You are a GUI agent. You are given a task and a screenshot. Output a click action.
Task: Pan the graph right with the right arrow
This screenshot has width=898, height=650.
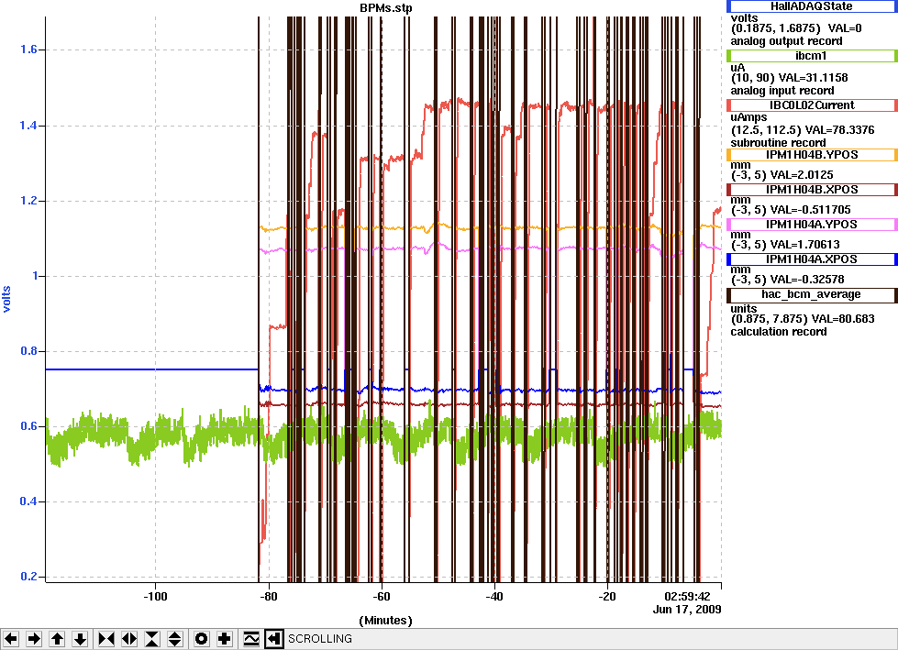pos(34,639)
